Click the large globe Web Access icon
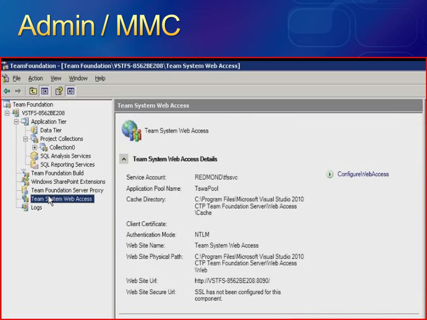This screenshot has width=427, height=320. click(132, 131)
